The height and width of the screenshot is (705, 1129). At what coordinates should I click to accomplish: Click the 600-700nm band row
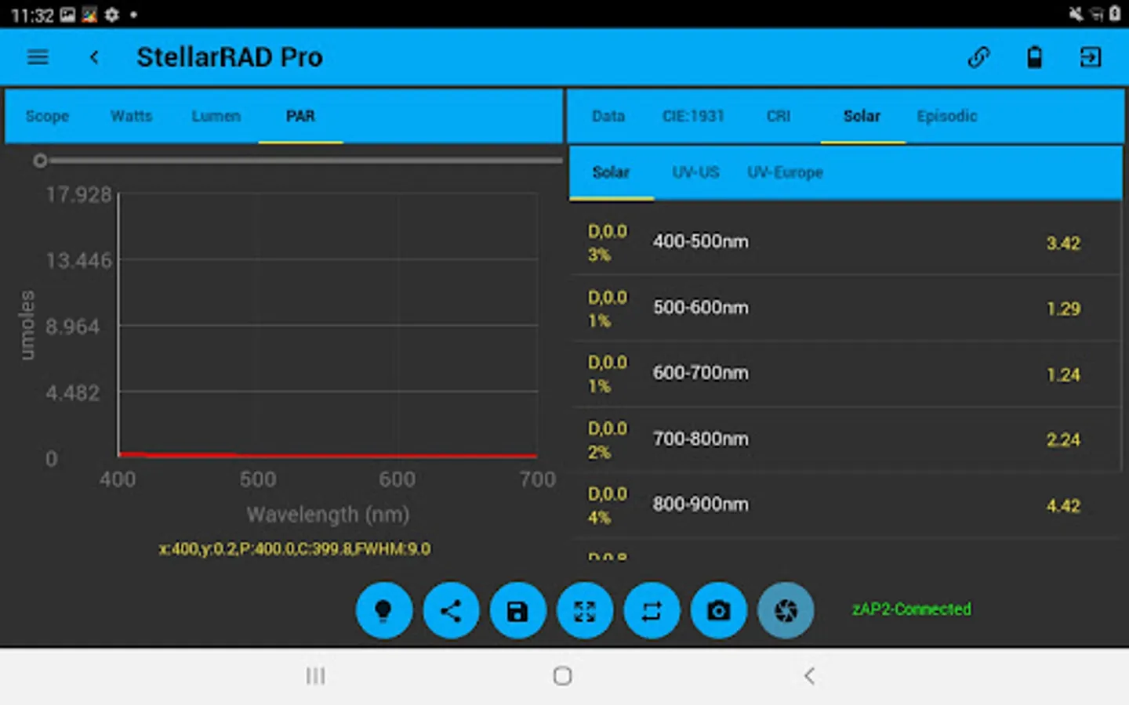[845, 374]
